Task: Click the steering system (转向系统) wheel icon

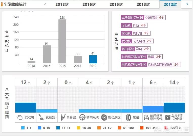Action: pos(82,117)
